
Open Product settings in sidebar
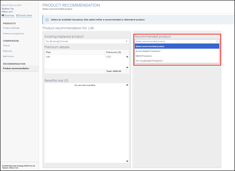tap(11, 28)
